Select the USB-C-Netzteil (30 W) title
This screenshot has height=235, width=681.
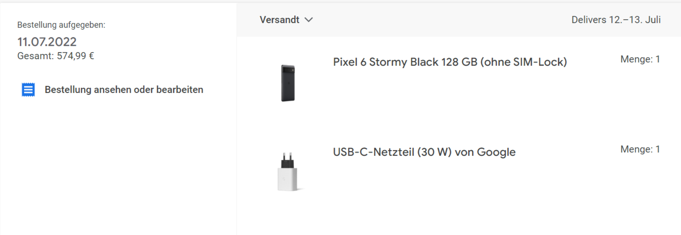(424, 152)
